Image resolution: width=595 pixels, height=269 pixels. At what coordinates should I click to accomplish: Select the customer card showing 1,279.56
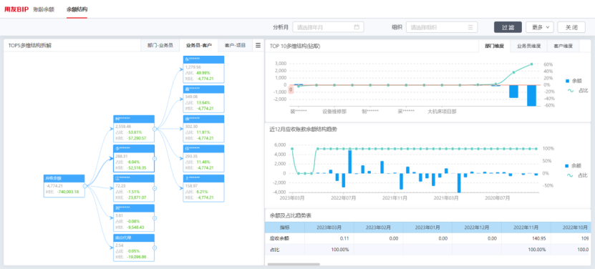[x=203, y=69]
